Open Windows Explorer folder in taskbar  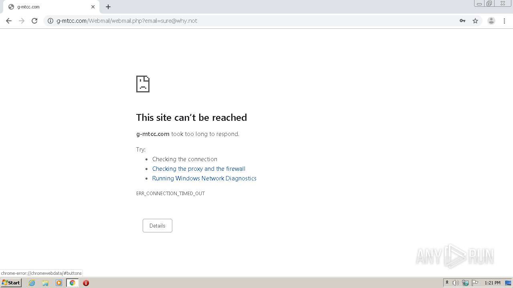click(45, 283)
